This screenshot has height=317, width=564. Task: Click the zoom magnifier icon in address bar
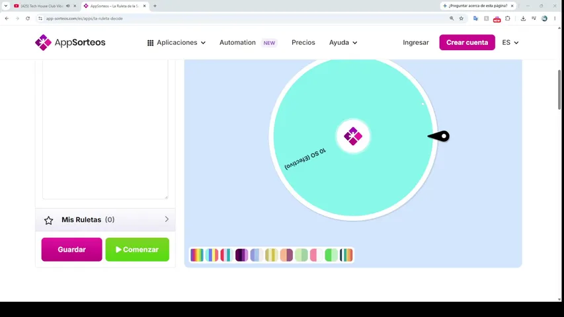(452, 18)
